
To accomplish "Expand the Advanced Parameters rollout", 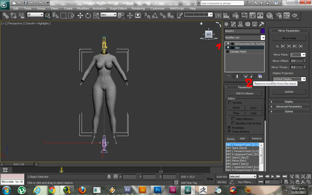I will click(x=289, y=107).
